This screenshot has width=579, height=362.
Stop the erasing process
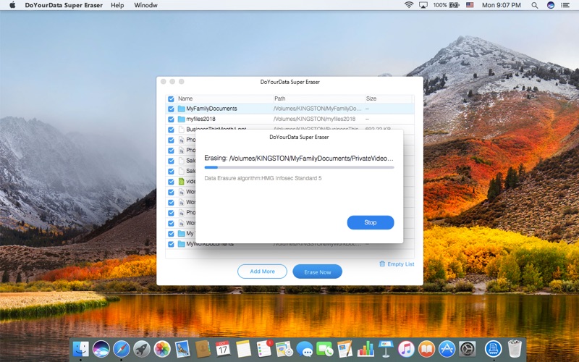point(371,222)
